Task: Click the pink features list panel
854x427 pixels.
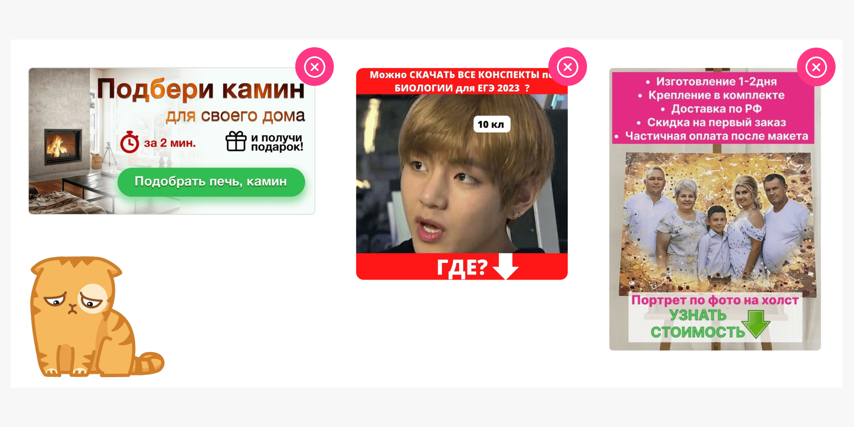Action: (713, 108)
